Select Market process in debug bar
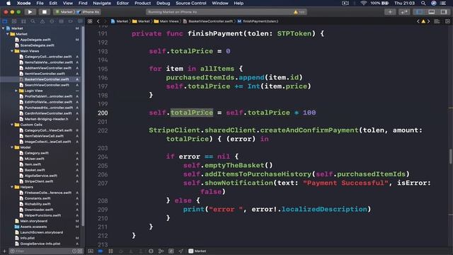Image resolution: width=453 pixels, height=255 pixels. tap(197, 251)
